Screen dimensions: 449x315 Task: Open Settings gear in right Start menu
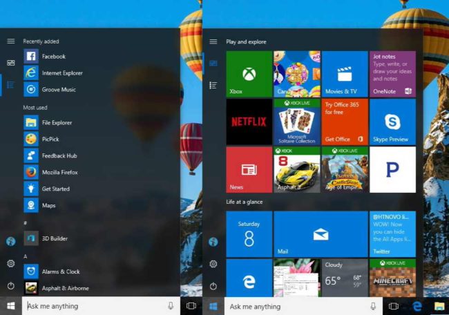pos(213,264)
